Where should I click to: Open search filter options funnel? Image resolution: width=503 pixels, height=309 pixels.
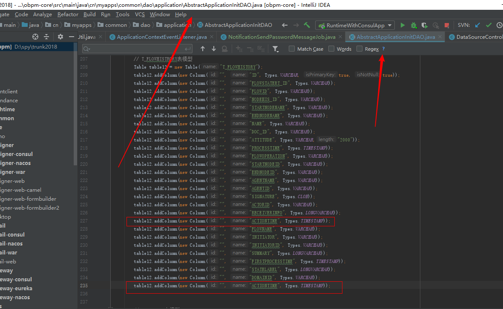click(275, 49)
